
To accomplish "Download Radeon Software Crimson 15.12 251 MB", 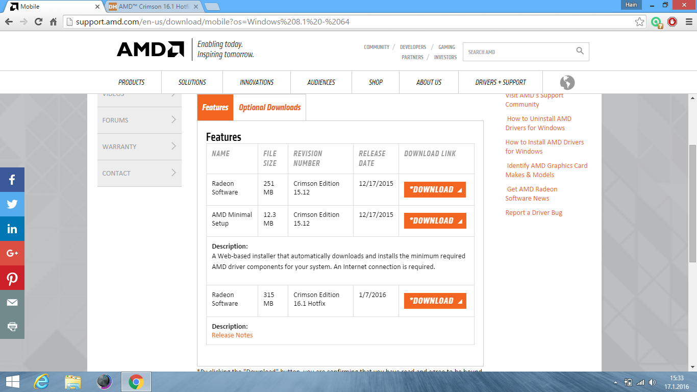I will (x=435, y=189).
